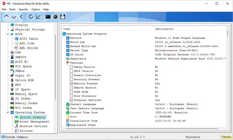Select the ACPI EC tree icon
Screen dimensions: 233x140
click(x=12, y=62)
